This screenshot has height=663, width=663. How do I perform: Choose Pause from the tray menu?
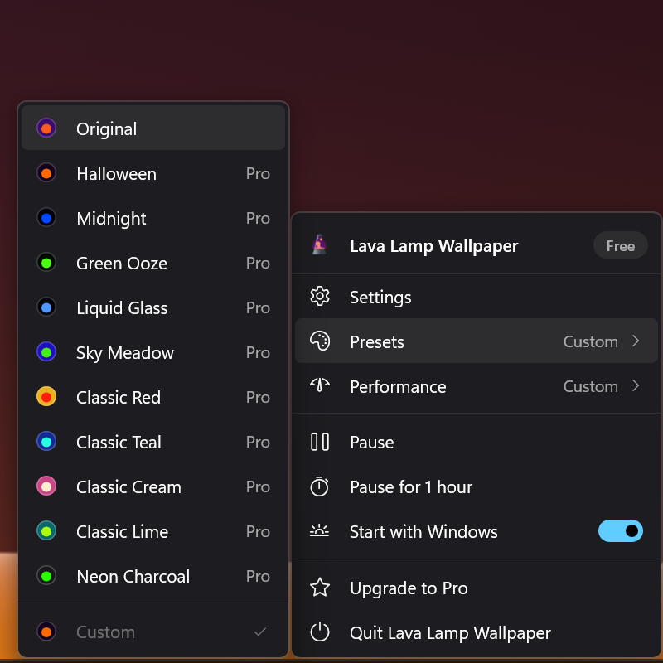pyautogui.click(x=476, y=442)
